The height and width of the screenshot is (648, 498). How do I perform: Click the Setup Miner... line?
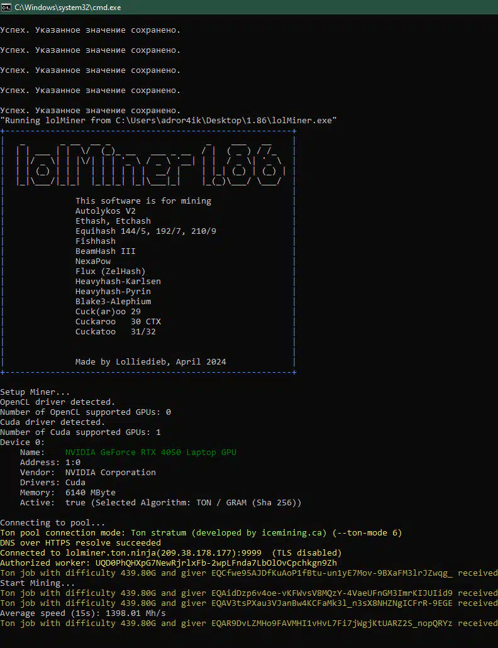coord(35,392)
